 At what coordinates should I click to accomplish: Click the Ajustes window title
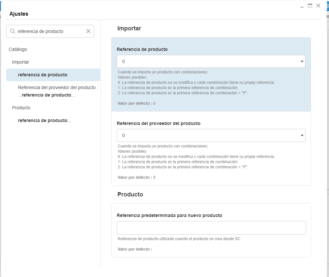19,14
